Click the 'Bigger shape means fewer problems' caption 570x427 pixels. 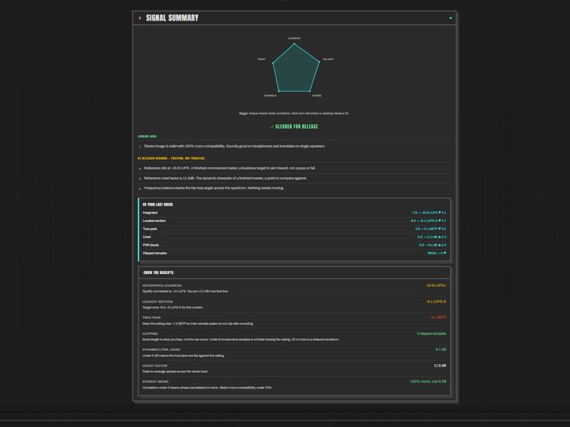[x=294, y=113]
